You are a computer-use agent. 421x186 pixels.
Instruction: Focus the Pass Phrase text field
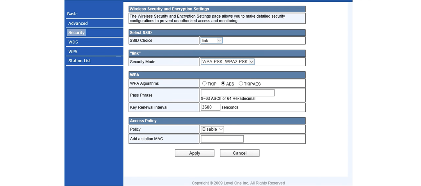coord(237,93)
